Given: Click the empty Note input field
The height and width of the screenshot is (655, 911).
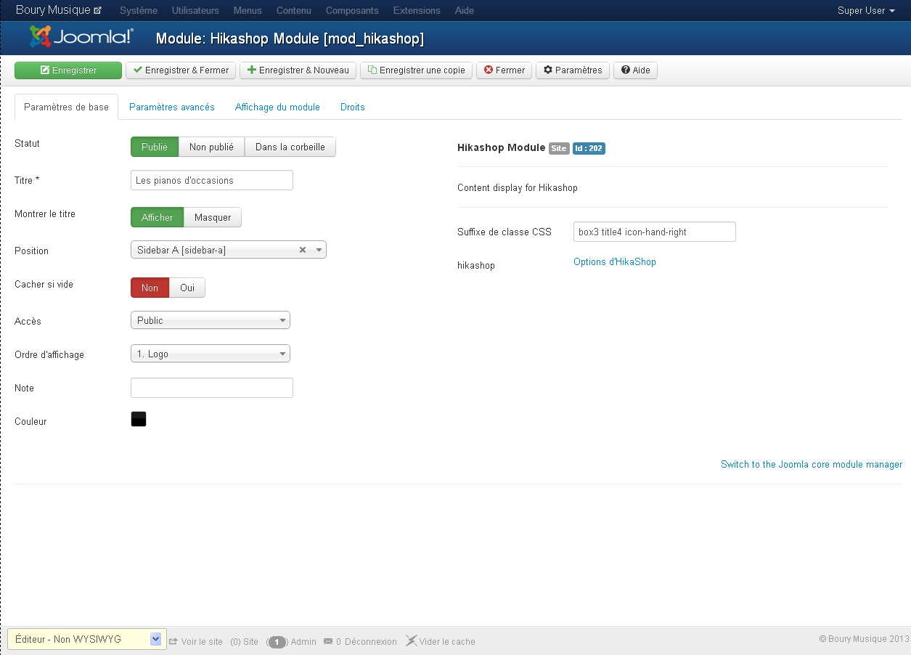Looking at the screenshot, I should click(x=212, y=388).
